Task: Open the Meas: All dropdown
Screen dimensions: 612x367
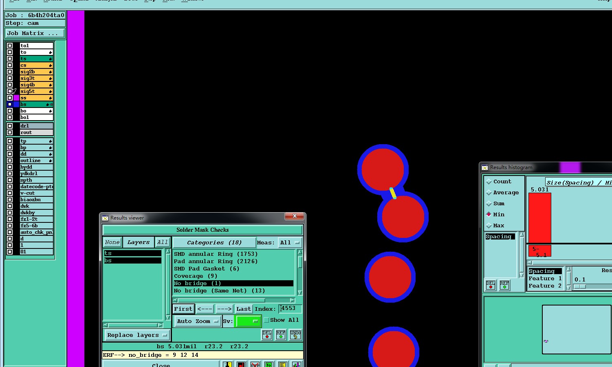Action: pyautogui.click(x=290, y=242)
